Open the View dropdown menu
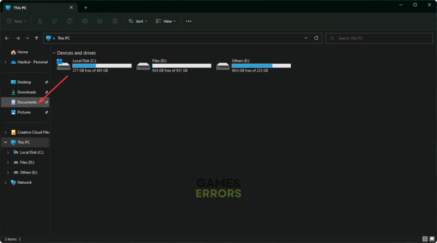 pyautogui.click(x=167, y=21)
